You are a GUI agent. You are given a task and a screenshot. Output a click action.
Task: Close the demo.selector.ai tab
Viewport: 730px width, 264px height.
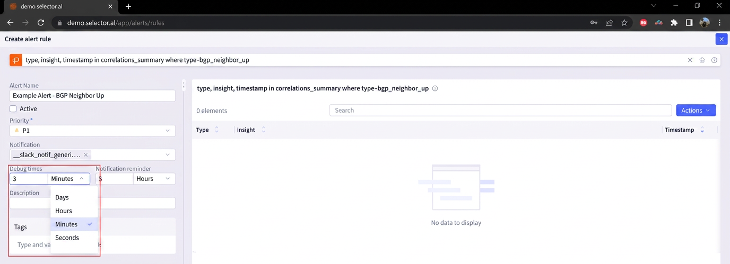click(x=110, y=6)
